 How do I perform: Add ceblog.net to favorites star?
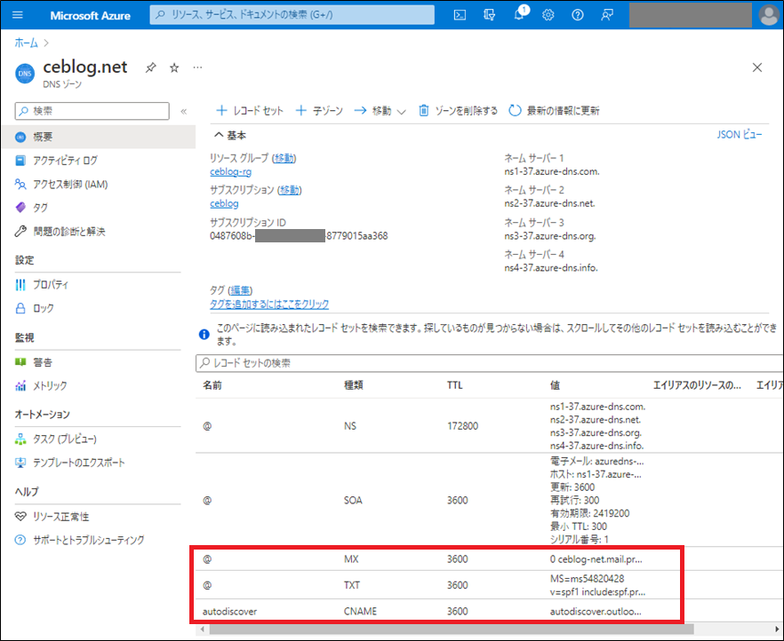[174, 67]
